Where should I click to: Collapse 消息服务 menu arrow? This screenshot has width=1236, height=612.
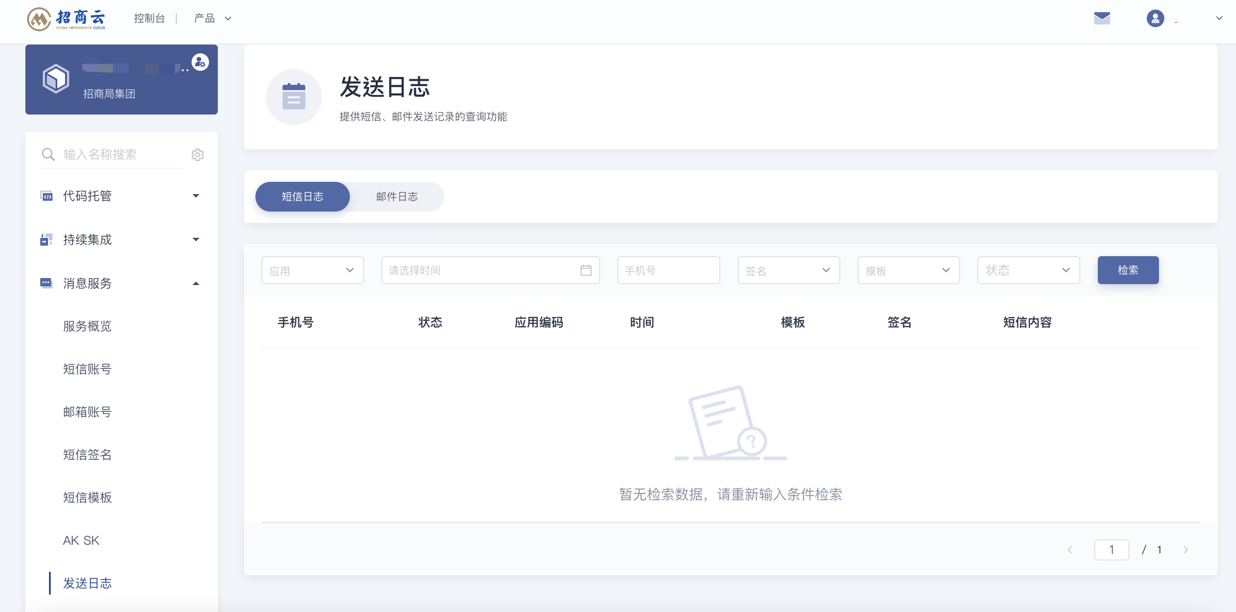[196, 283]
